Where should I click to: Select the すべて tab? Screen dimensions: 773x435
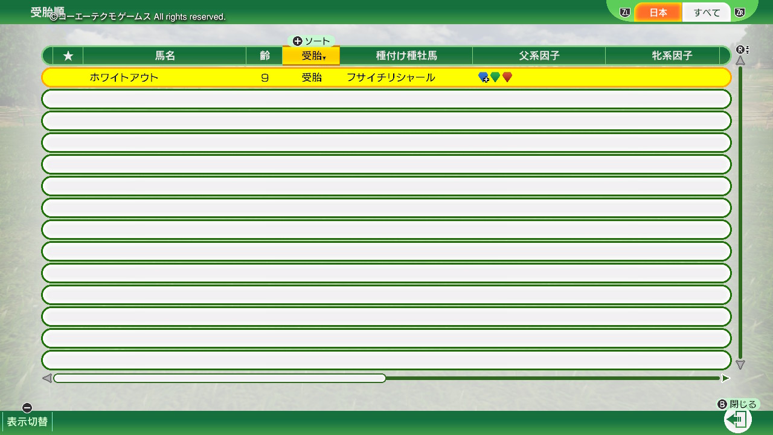pyautogui.click(x=707, y=13)
